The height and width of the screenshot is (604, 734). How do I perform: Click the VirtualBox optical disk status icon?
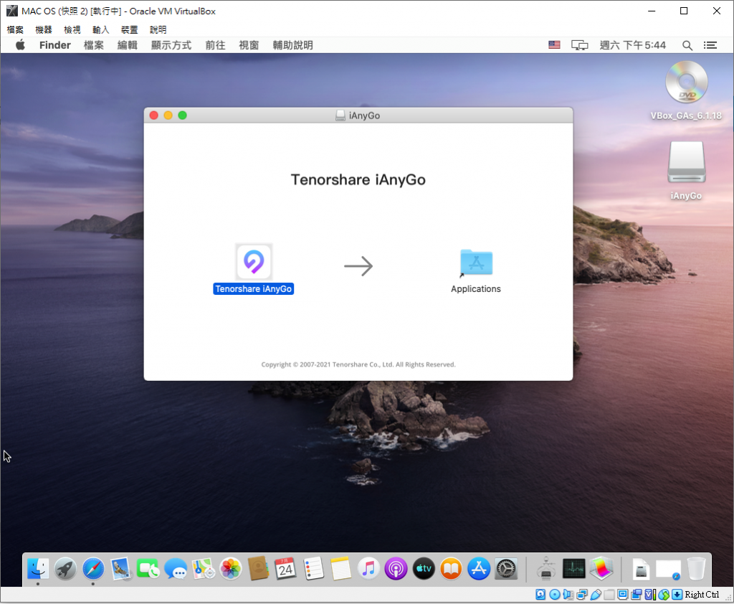point(555,595)
